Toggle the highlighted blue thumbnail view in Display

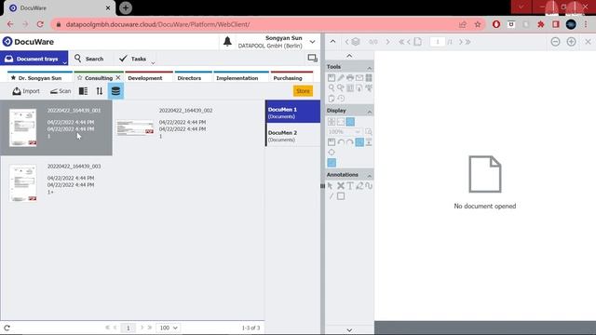pyautogui.click(x=350, y=122)
